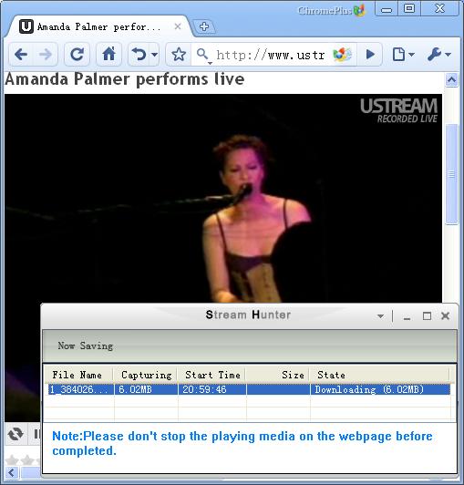Viewport: 464px width, 485px height.
Task: Close the Stream Hunter window
Action: [446, 315]
